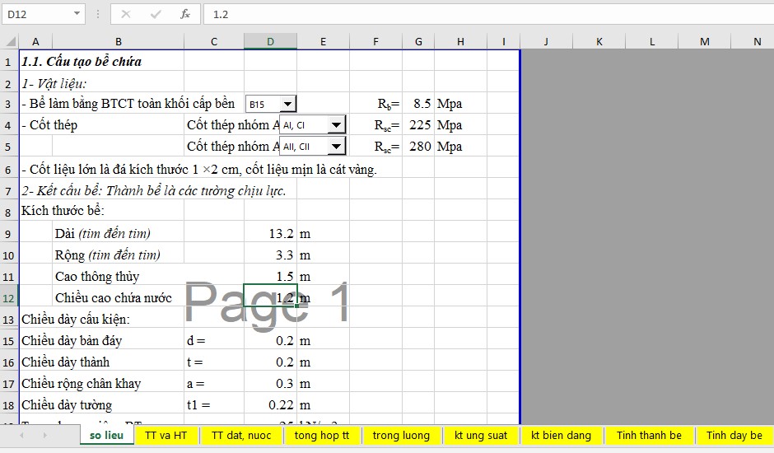Click the next sheet navigation arrow
Screen dimensions: 774x453
click(x=44, y=435)
